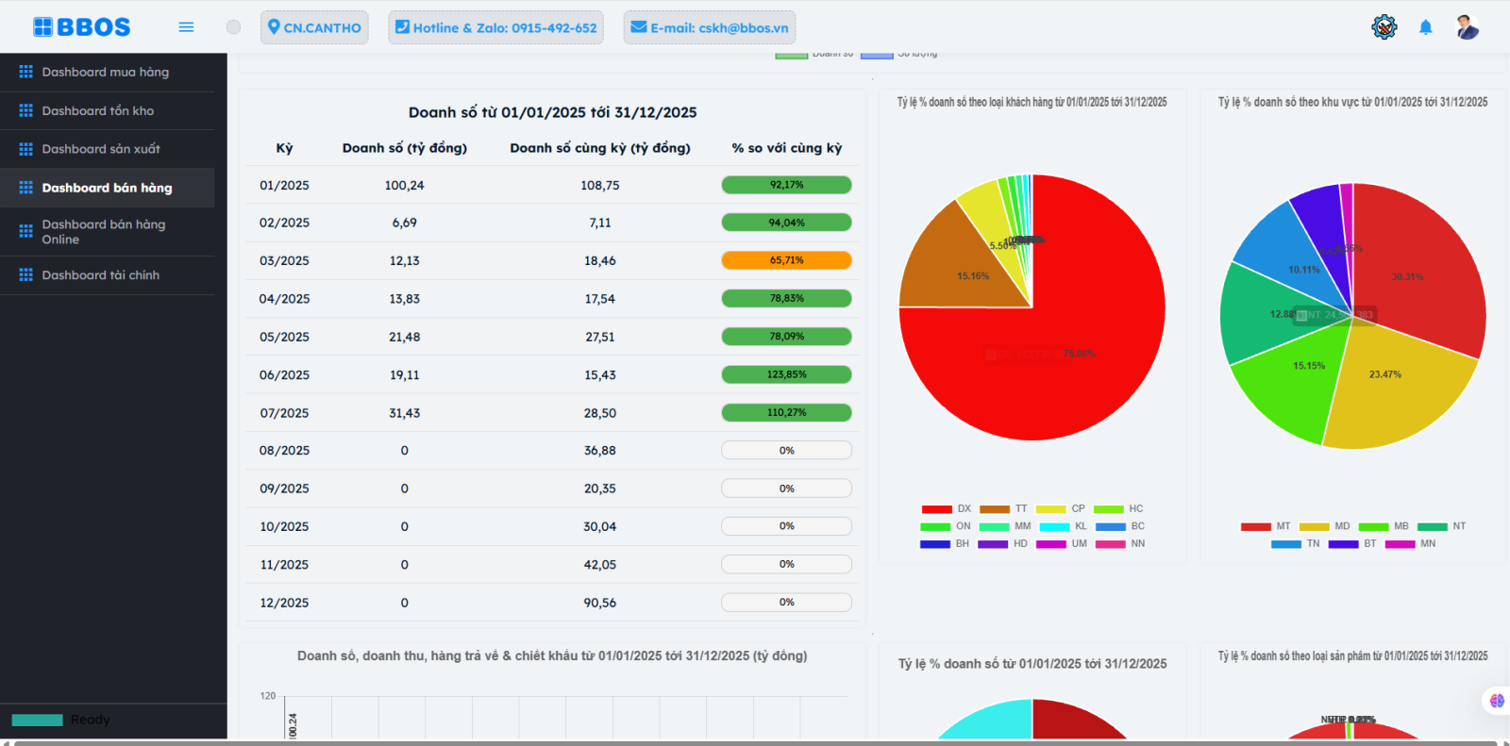
Task: Toggle the NT region legend swatch
Action: (1433, 527)
